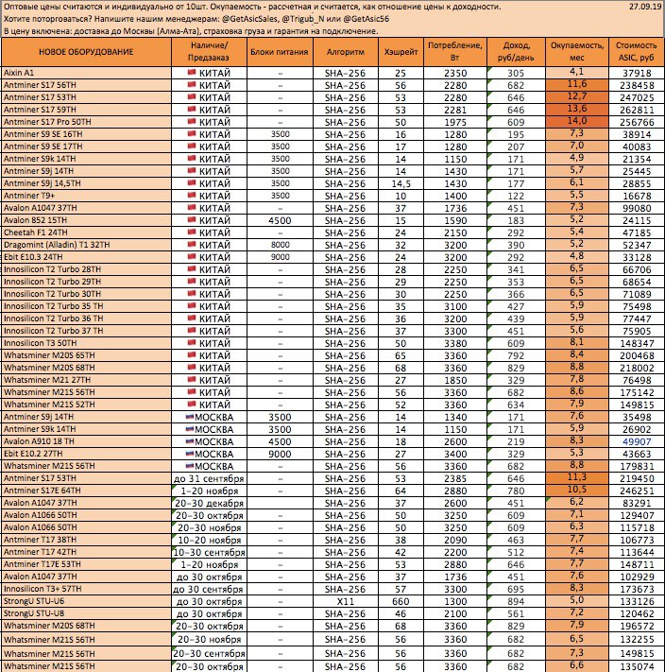Viewport: 665px width, 672px height.
Task: Click the China flag in Antminer S17 Pro 50TH row
Action: (x=192, y=121)
